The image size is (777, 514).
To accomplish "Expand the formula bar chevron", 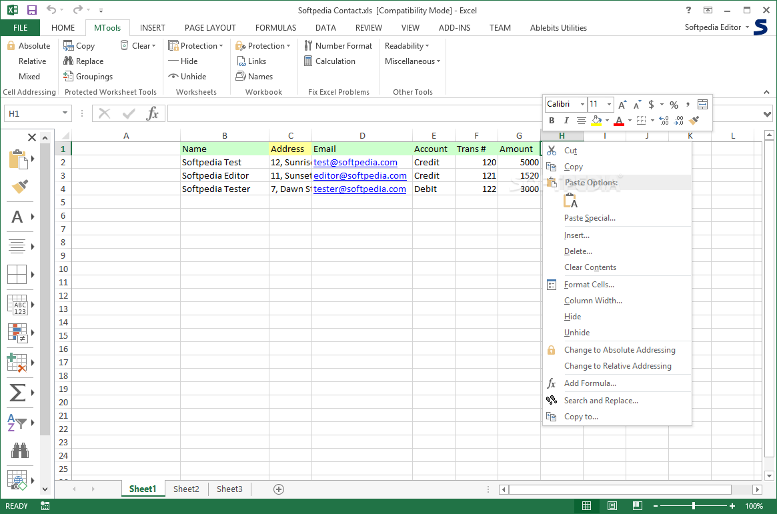I will coord(767,115).
